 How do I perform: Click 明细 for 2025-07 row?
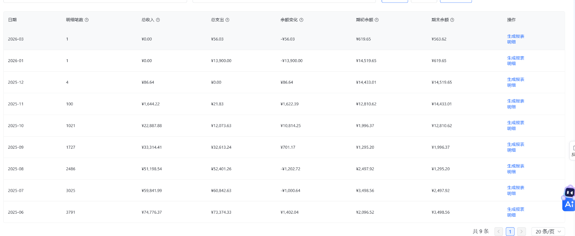pyautogui.click(x=511, y=193)
